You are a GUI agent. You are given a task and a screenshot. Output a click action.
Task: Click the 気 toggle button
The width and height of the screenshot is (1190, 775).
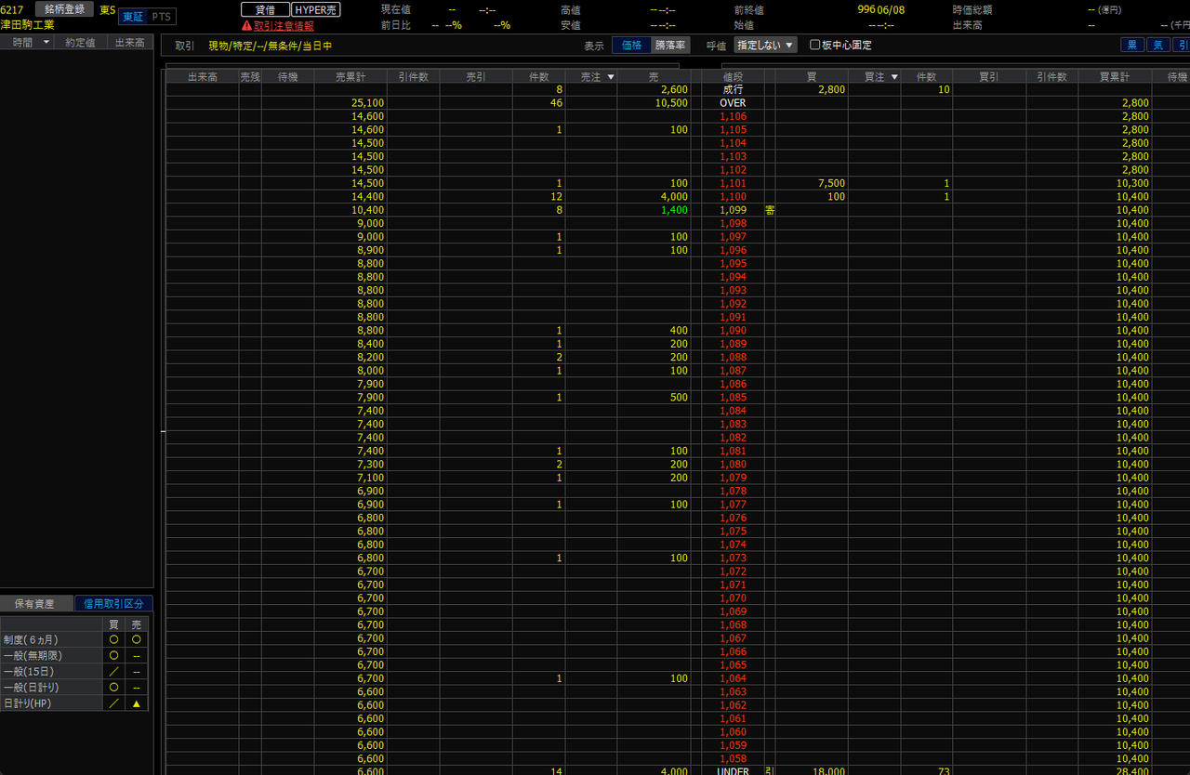pos(1158,45)
